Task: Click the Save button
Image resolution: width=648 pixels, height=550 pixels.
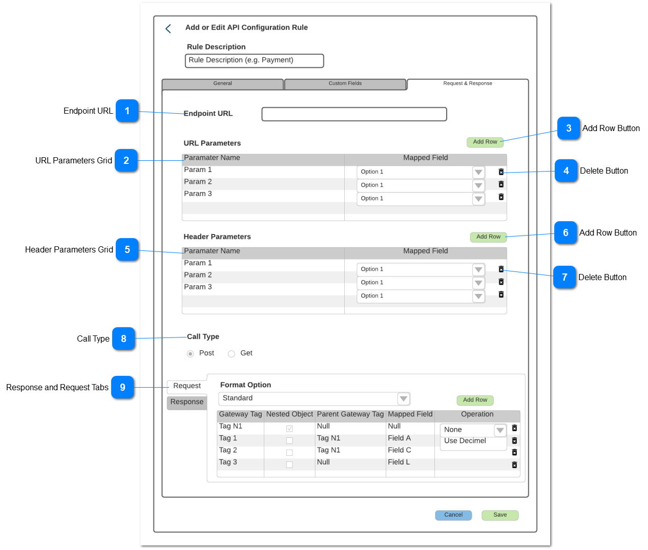Action: pyautogui.click(x=499, y=515)
